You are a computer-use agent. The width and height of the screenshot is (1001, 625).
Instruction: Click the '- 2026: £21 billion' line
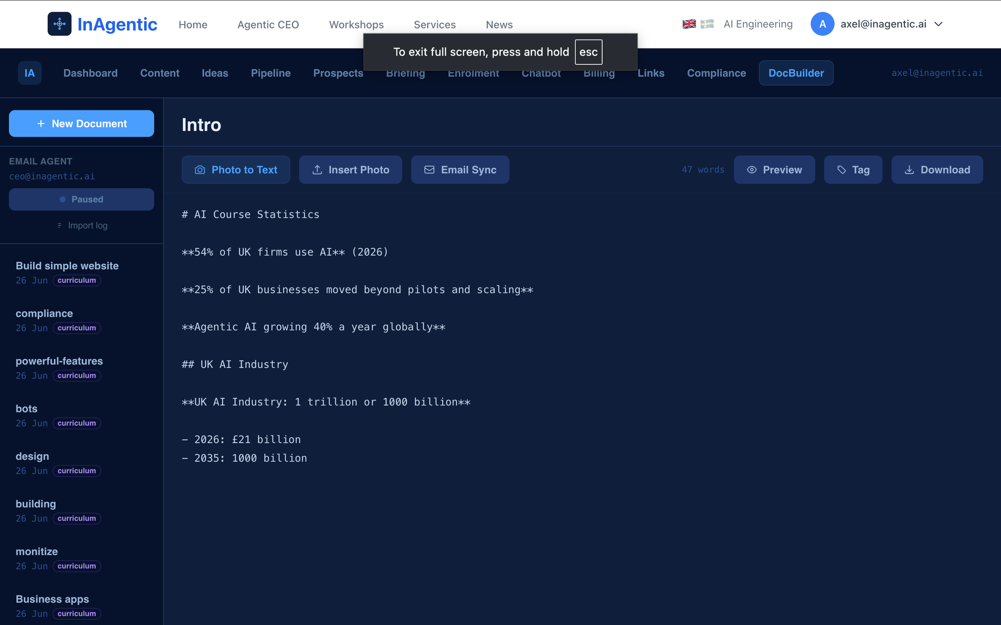(241, 439)
